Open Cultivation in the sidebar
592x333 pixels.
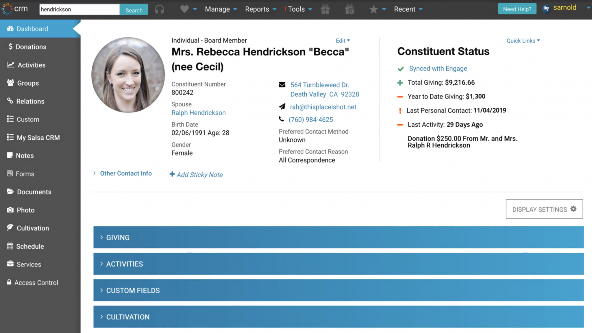click(x=40, y=228)
